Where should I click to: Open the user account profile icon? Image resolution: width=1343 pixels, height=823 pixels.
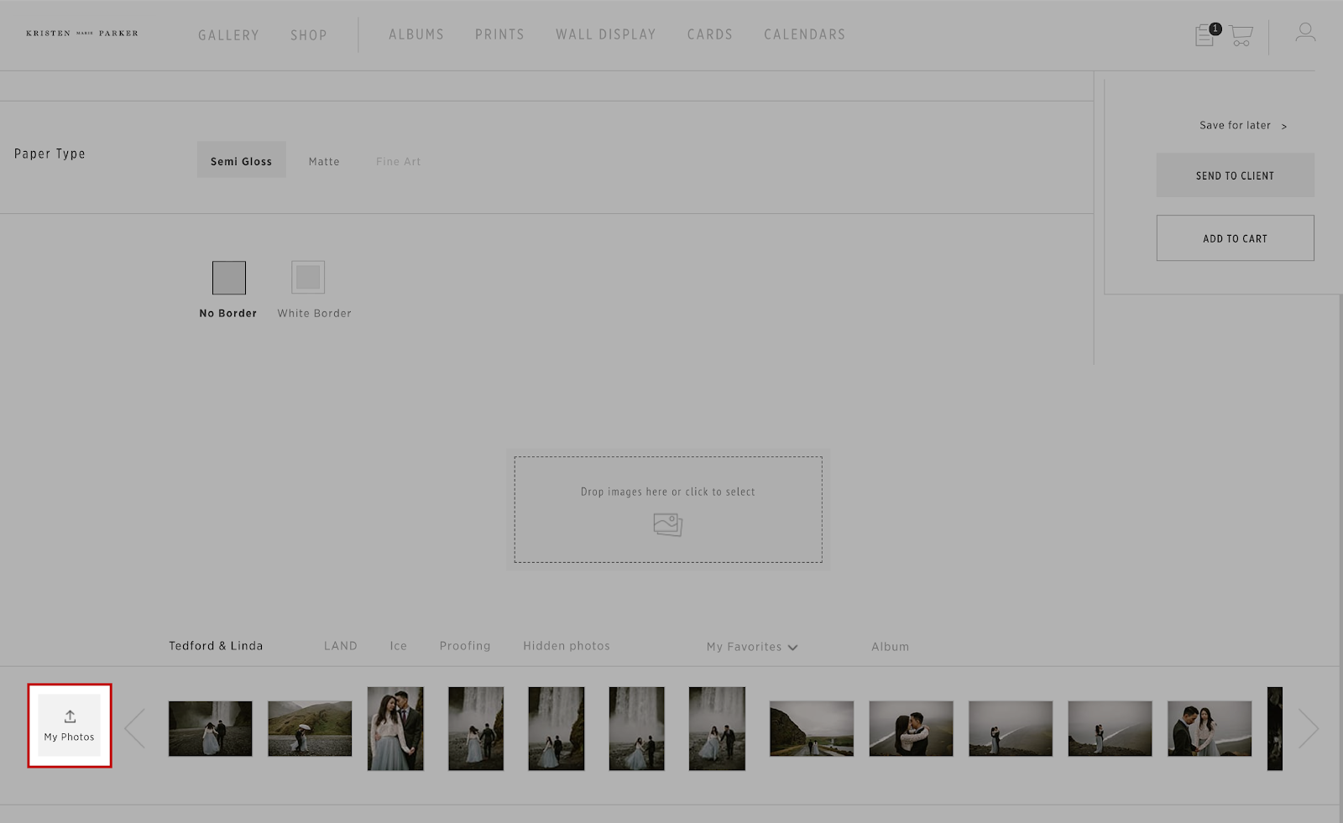pos(1305,33)
